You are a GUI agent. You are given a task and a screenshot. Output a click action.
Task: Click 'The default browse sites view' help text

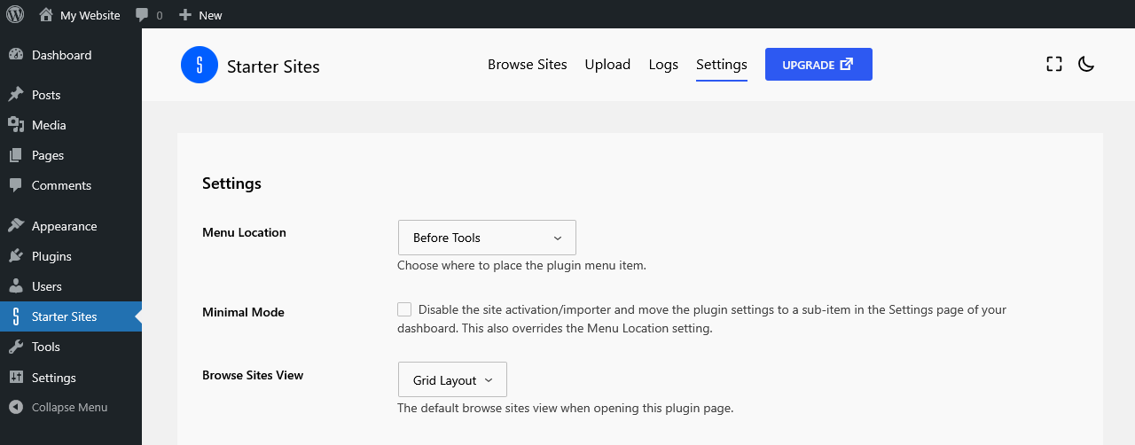pyautogui.click(x=565, y=409)
